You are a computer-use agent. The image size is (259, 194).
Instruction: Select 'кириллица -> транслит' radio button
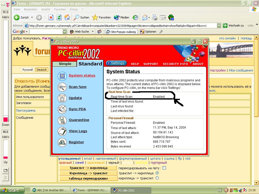point(157,178)
